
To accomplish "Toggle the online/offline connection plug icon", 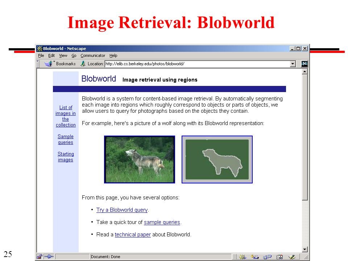I will 49,257.
